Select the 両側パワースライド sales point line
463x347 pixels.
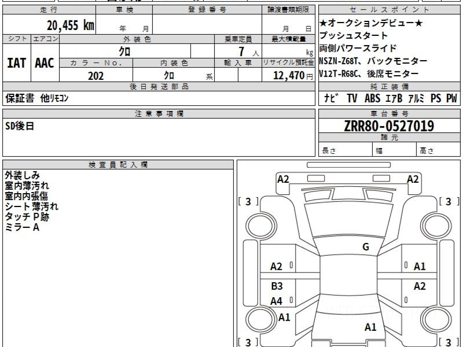click(358, 49)
